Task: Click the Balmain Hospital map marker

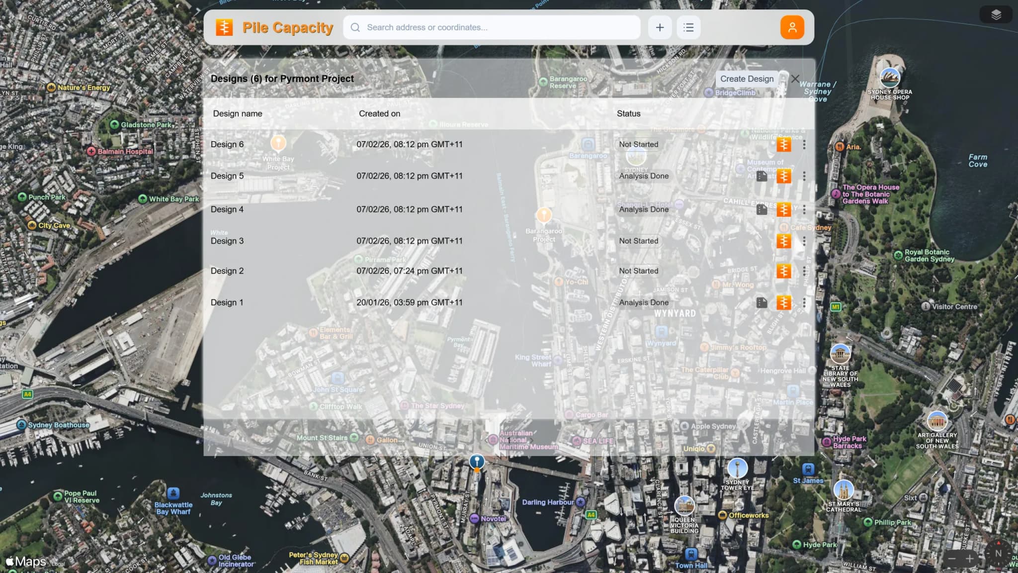Action: tap(91, 151)
